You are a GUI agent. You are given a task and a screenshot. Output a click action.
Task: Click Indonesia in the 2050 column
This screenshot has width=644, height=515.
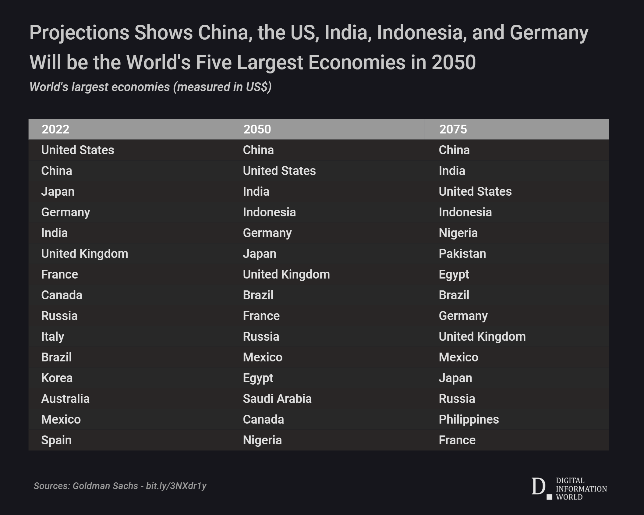coord(269,212)
